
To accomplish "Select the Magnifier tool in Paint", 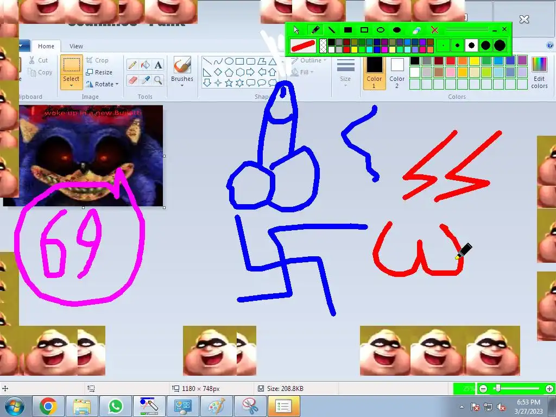I will click(x=158, y=80).
